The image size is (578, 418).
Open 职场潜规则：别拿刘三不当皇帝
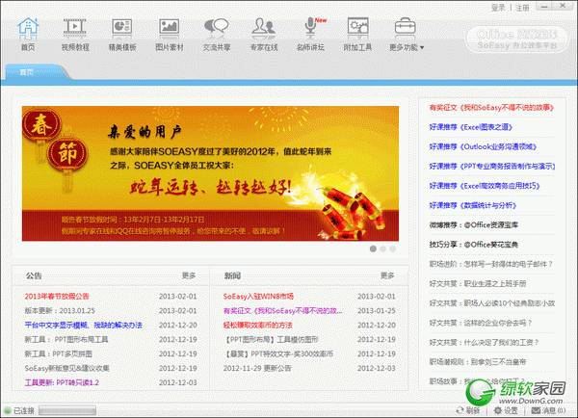pos(478,361)
